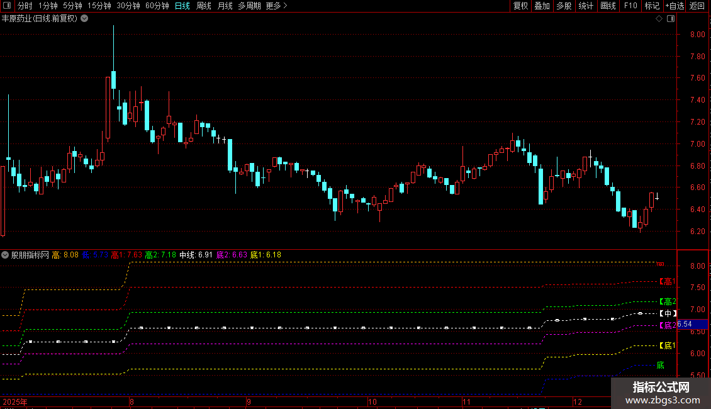
Task: Expand the 更多 periods chevron
Action: [x=277, y=6]
